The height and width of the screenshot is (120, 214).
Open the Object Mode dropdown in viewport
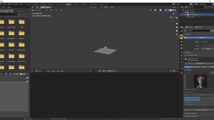pos(37,10)
